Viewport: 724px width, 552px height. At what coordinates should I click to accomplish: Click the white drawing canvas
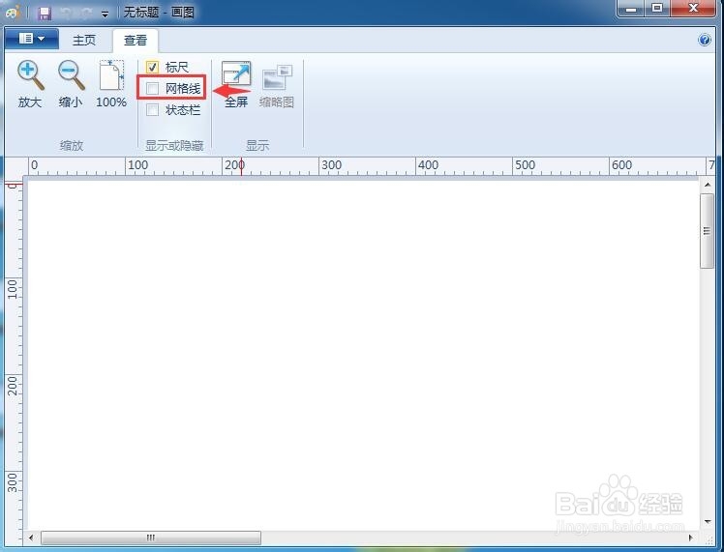pos(362,355)
